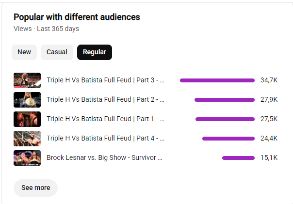Viewport: 293px width, 204px height.
Task: Click the purple bar showing 27,9K views
Action: pos(225,100)
